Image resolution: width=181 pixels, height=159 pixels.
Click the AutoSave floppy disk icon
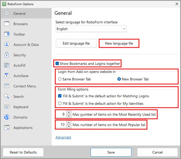tap(7, 75)
